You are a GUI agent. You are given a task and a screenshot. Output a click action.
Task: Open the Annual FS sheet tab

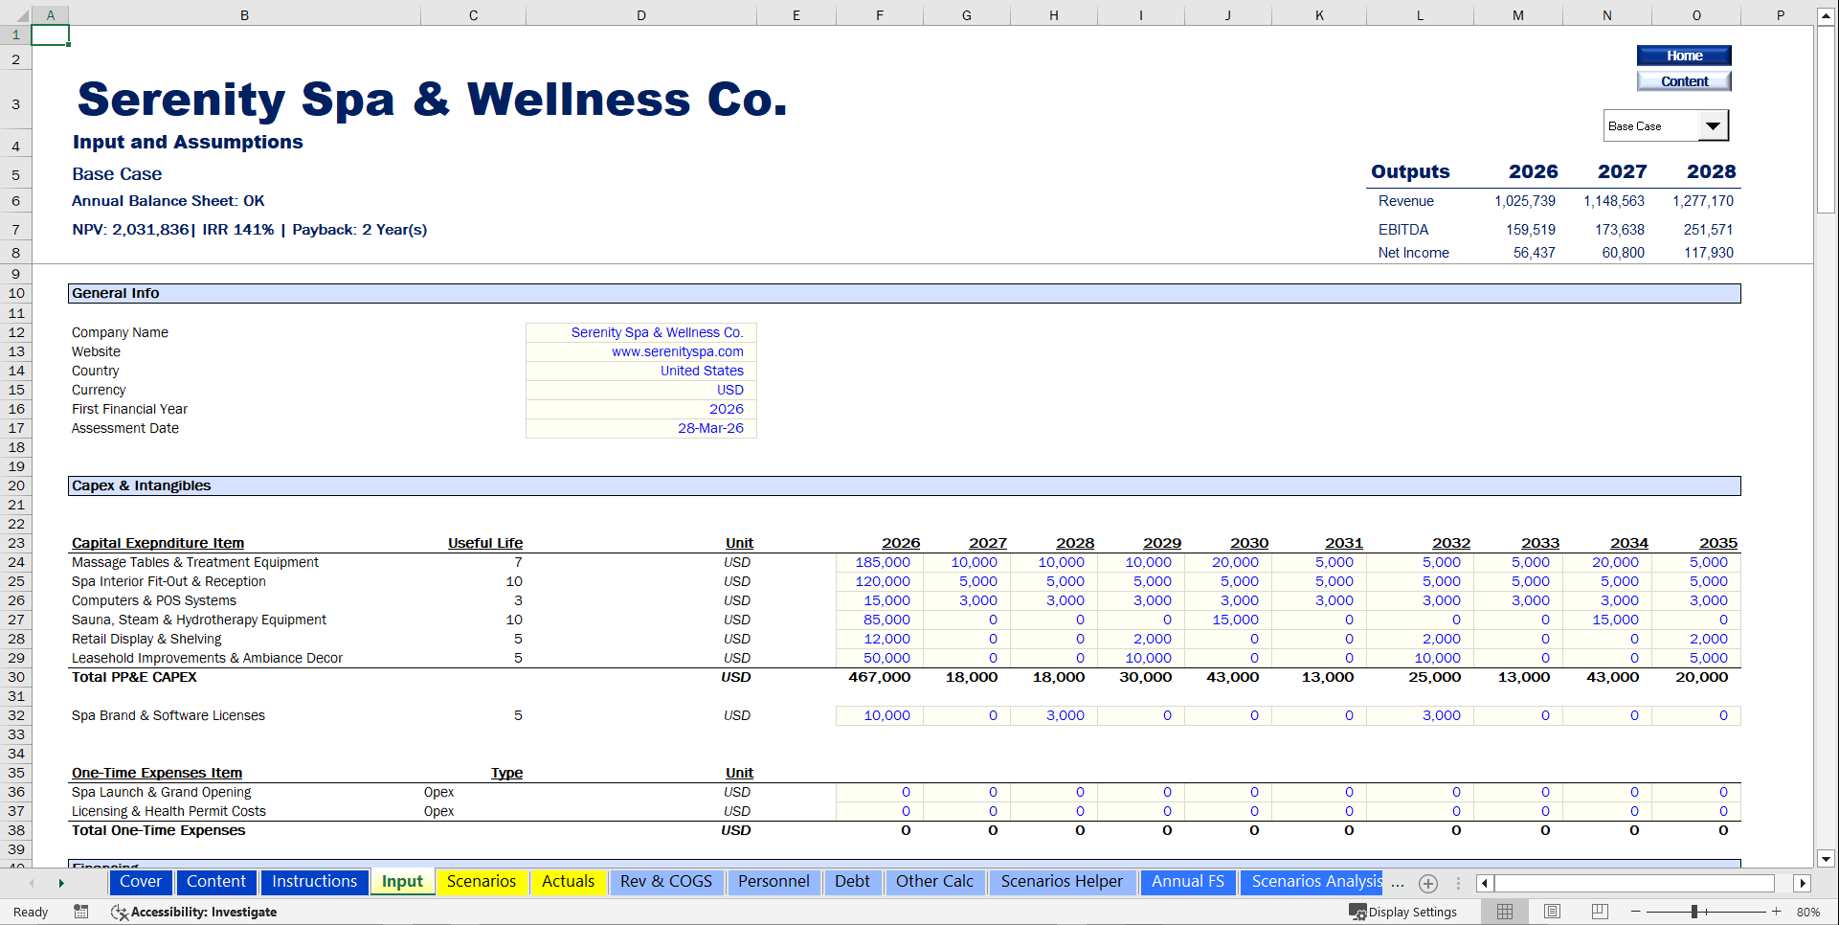click(x=1188, y=882)
